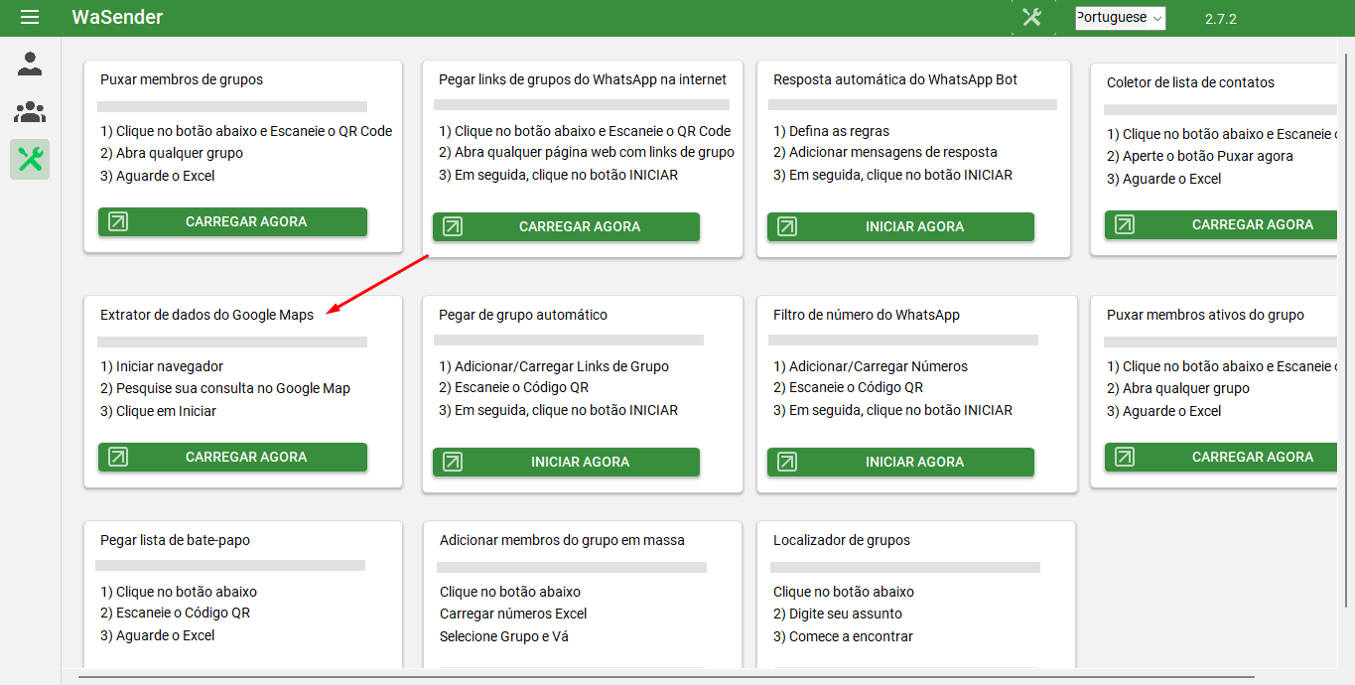Select the Localizador de grupos card title

[842, 540]
